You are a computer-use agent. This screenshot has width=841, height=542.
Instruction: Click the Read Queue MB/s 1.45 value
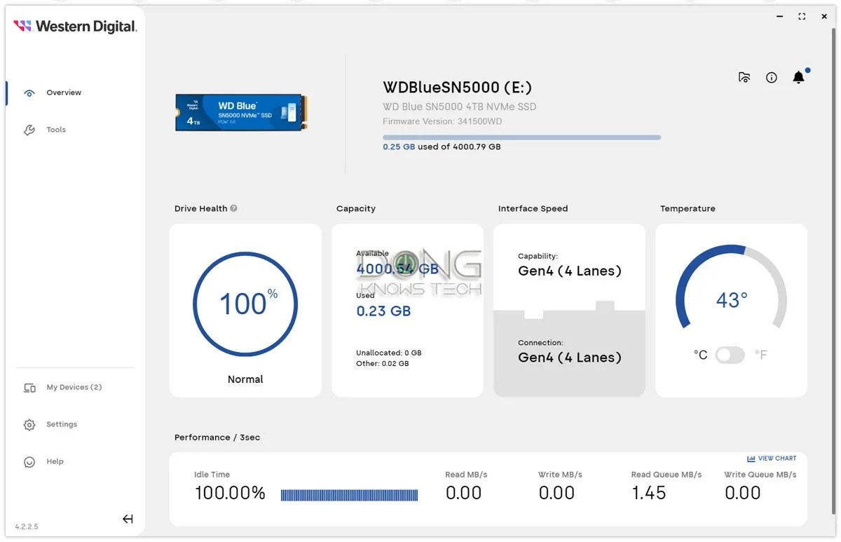click(649, 493)
